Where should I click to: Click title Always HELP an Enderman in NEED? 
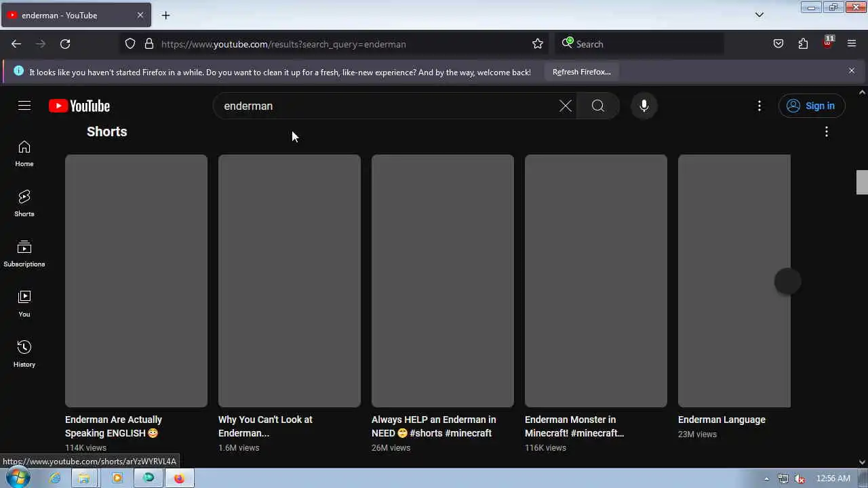click(433, 426)
